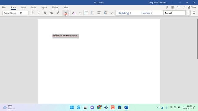198x111 pixels.
Task: Open Task View from the taskbar
Action: click(85, 108)
